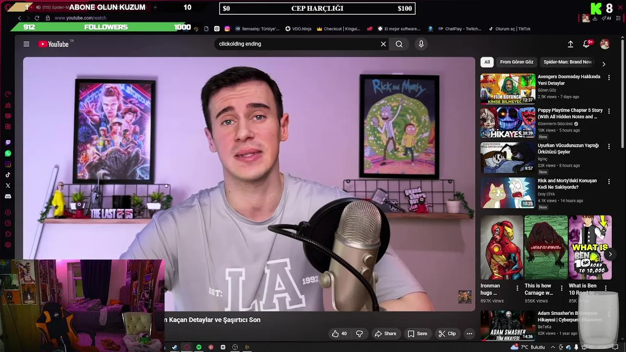The image size is (626, 352).
Task: Open the Ironman hugs Shorts thumbnail
Action: coord(501,247)
